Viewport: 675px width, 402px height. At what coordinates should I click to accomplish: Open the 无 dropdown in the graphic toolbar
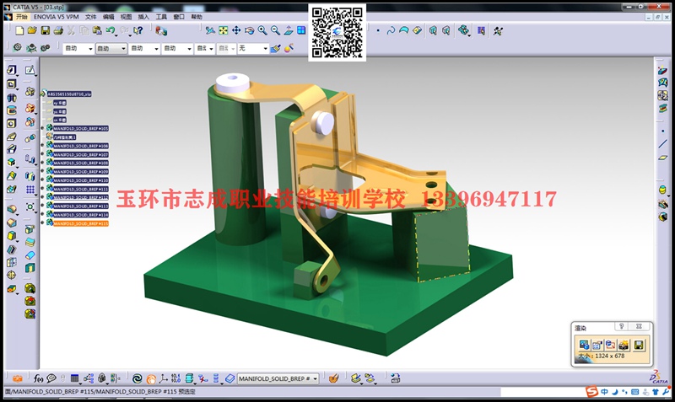point(253,49)
